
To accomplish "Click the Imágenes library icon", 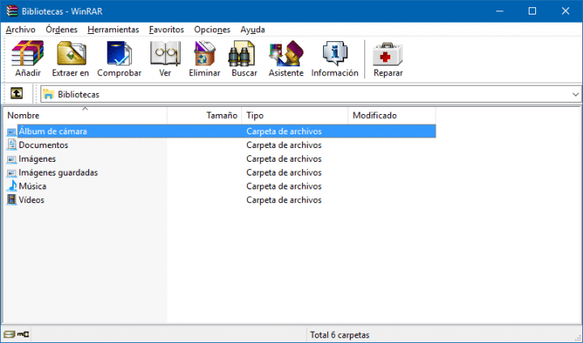I will pos(11,159).
